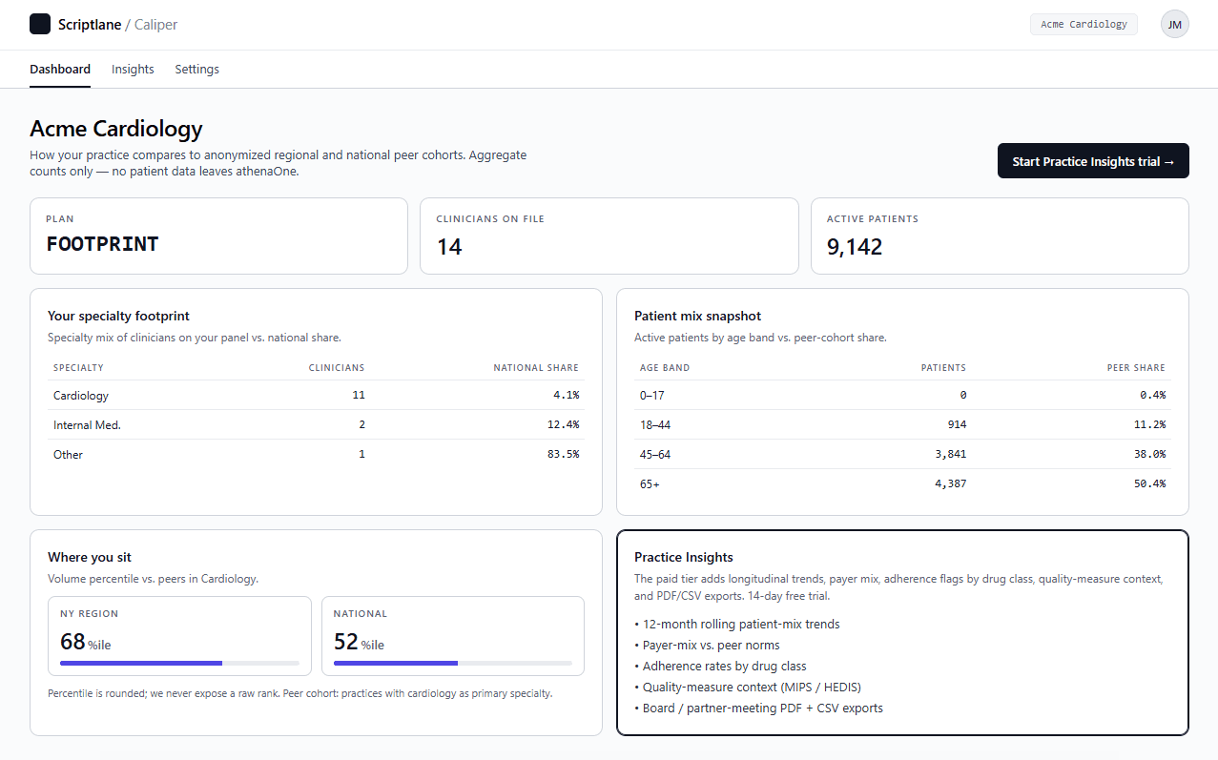
Task: Click the Payer-mix vs. peer norms bullet
Action: (707, 646)
